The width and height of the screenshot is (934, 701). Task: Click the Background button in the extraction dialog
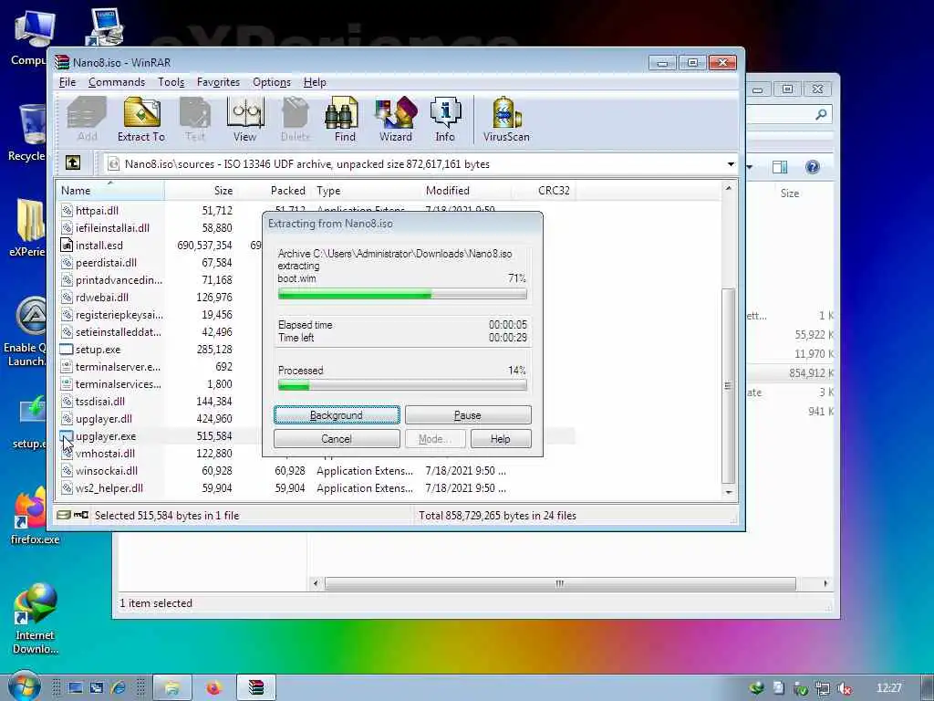click(337, 415)
